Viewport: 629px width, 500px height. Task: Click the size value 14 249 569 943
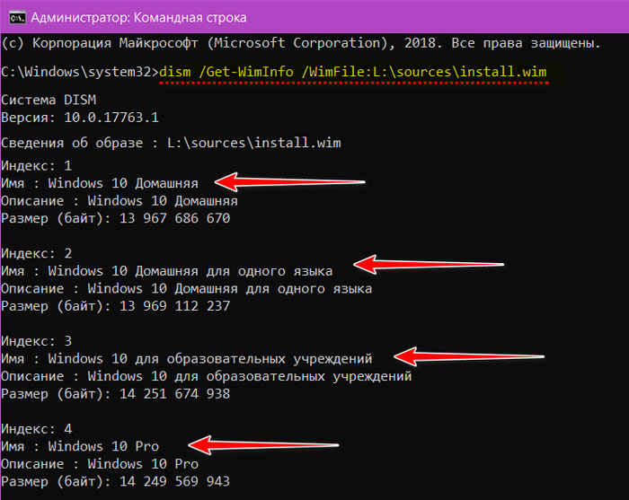click(x=175, y=481)
